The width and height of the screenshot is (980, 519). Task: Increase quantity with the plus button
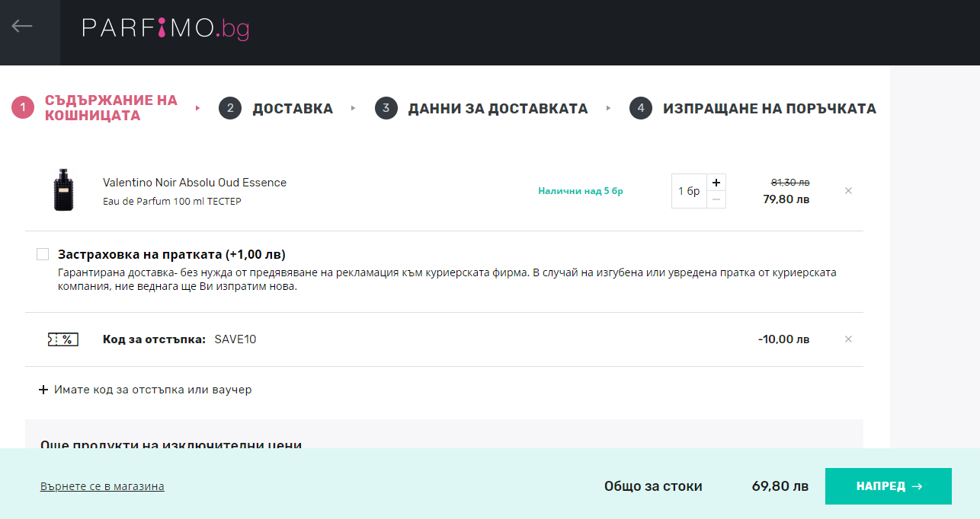pos(716,183)
